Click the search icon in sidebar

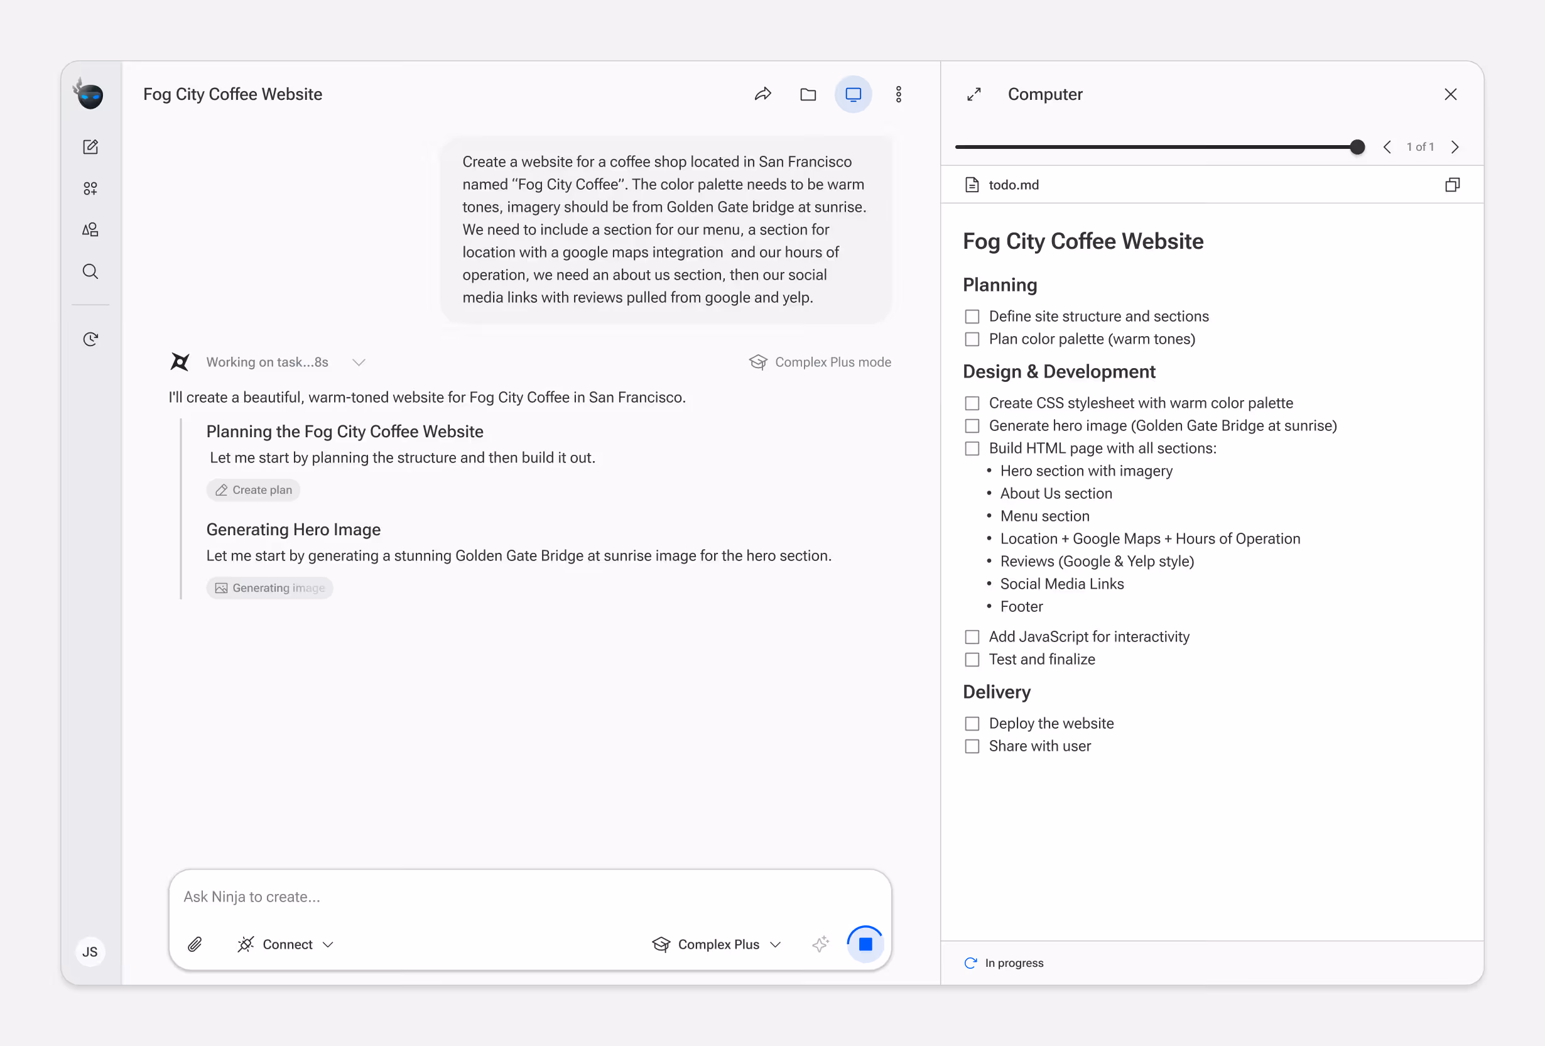point(90,271)
